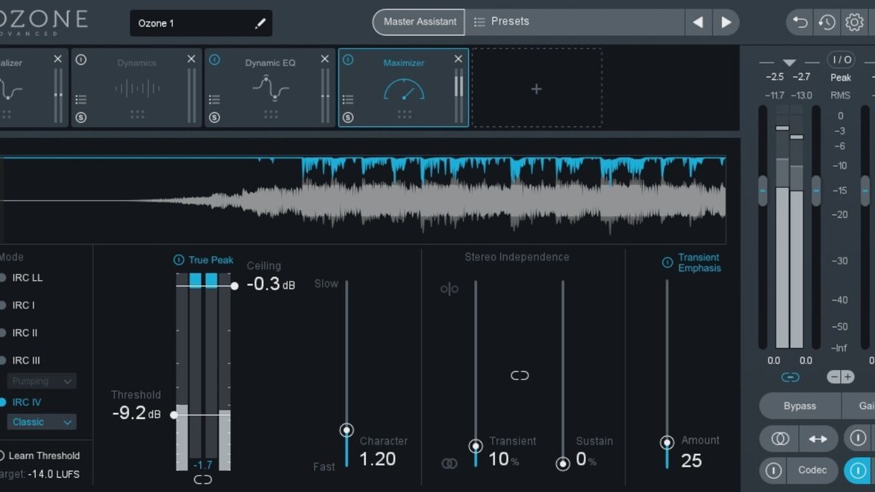
Task: Select the IRC I mode
Action: (x=17, y=306)
